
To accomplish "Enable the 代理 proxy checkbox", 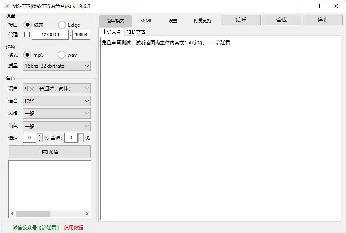I will coord(27,34).
